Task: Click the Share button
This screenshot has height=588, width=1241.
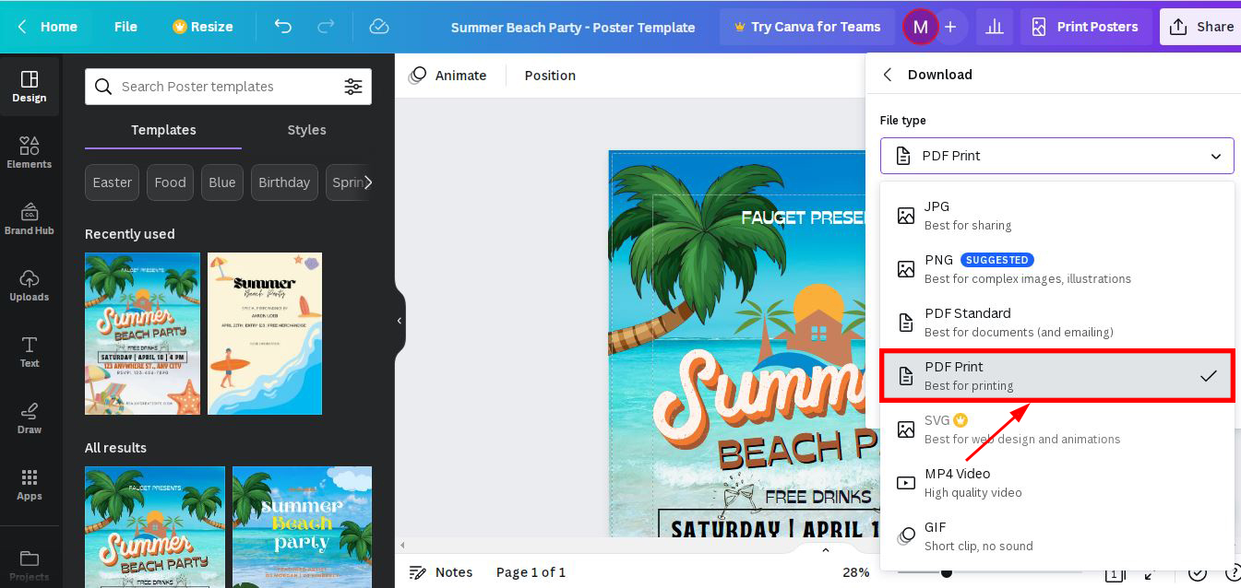Action: click(x=1200, y=27)
